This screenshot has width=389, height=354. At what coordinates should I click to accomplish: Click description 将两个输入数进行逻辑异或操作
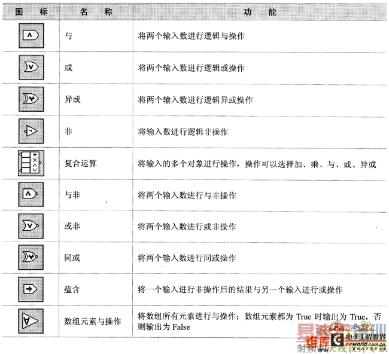coord(195,100)
